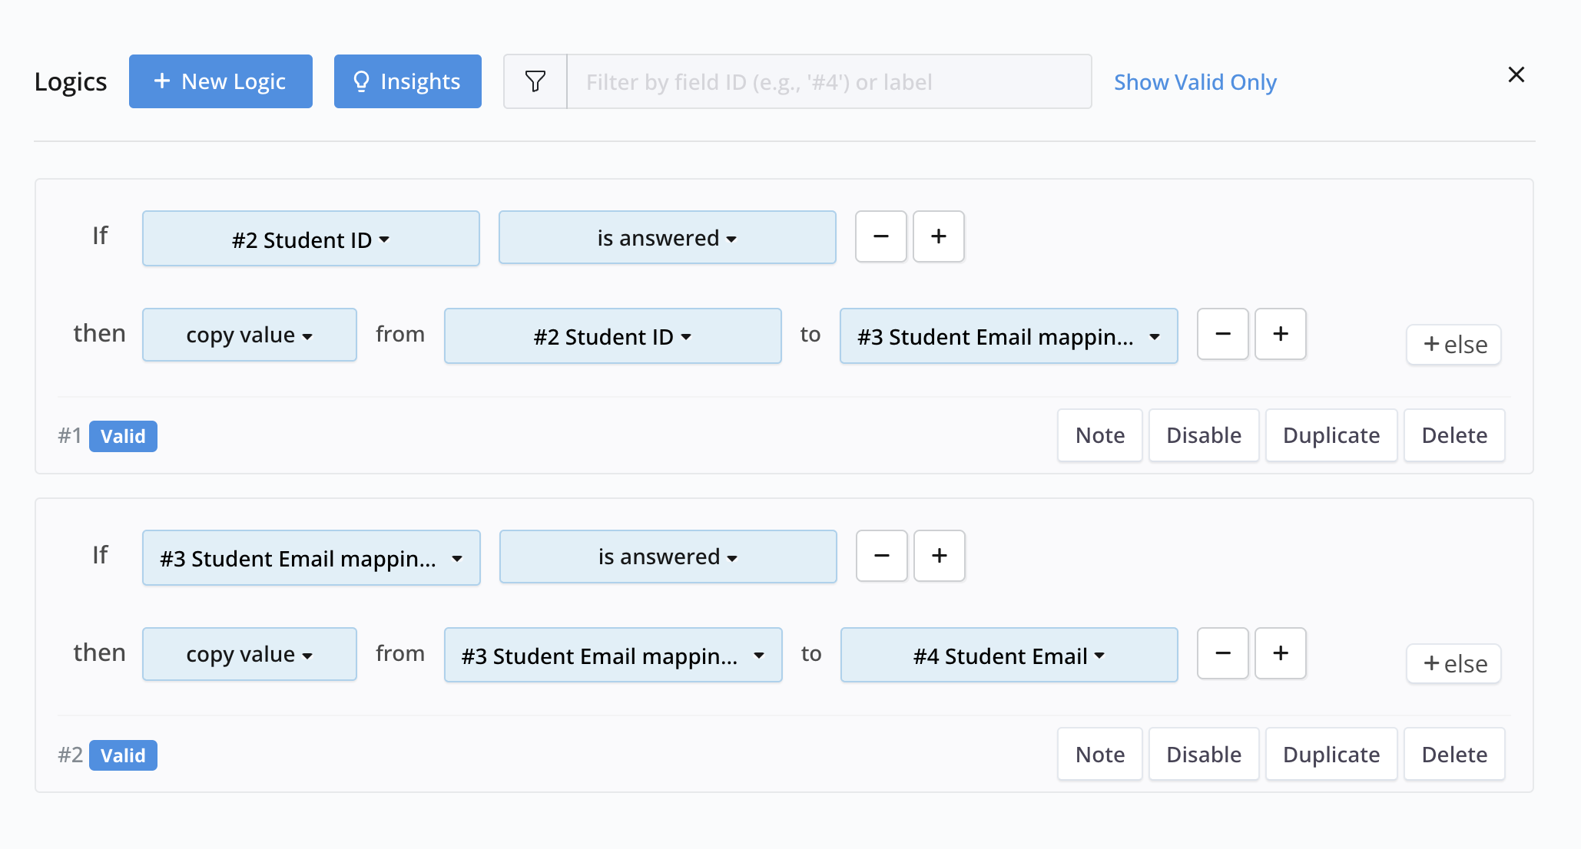Add condition in logic #1 If row
This screenshot has height=849, width=1581.
click(938, 236)
